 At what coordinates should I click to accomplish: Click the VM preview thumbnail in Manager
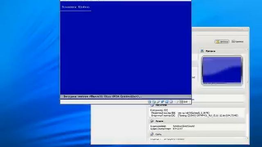click(x=222, y=70)
